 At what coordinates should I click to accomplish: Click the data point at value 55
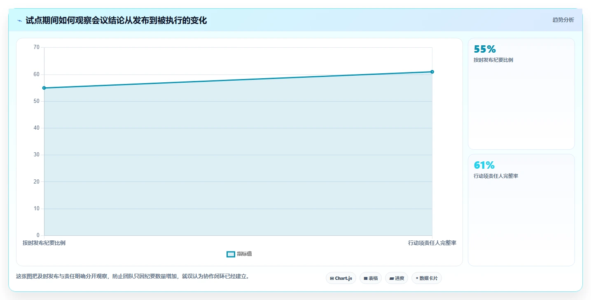(44, 88)
